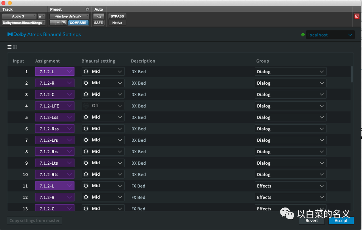Select next preset plus button
This screenshot has width=362, height=230.
(x=58, y=22)
